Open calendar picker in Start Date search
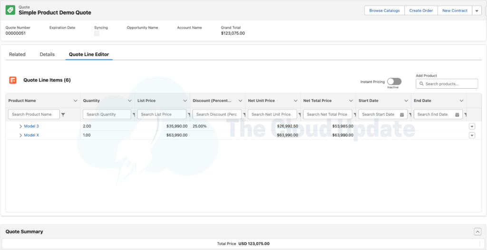This screenshot has height=250, width=487. tap(402, 115)
